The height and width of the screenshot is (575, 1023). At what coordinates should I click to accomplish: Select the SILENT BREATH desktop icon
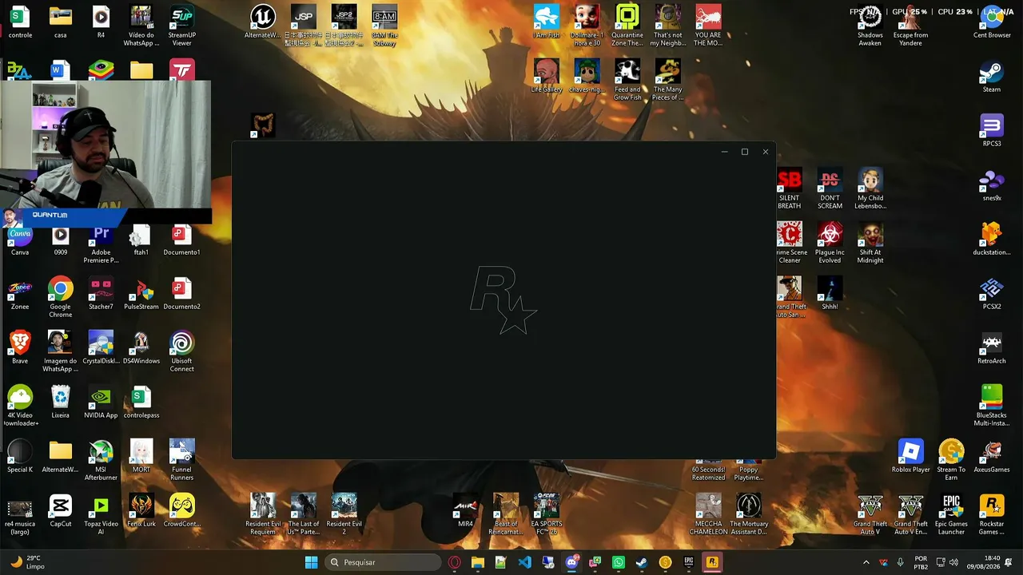[x=789, y=189]
